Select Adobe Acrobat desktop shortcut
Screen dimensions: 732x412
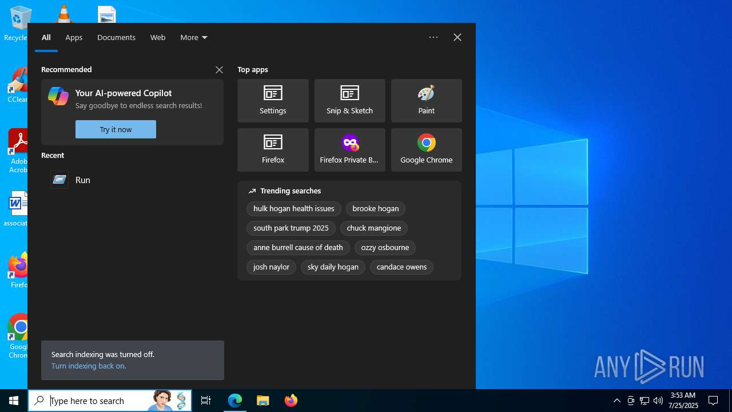pyautogui.click(x=17, y=150)
